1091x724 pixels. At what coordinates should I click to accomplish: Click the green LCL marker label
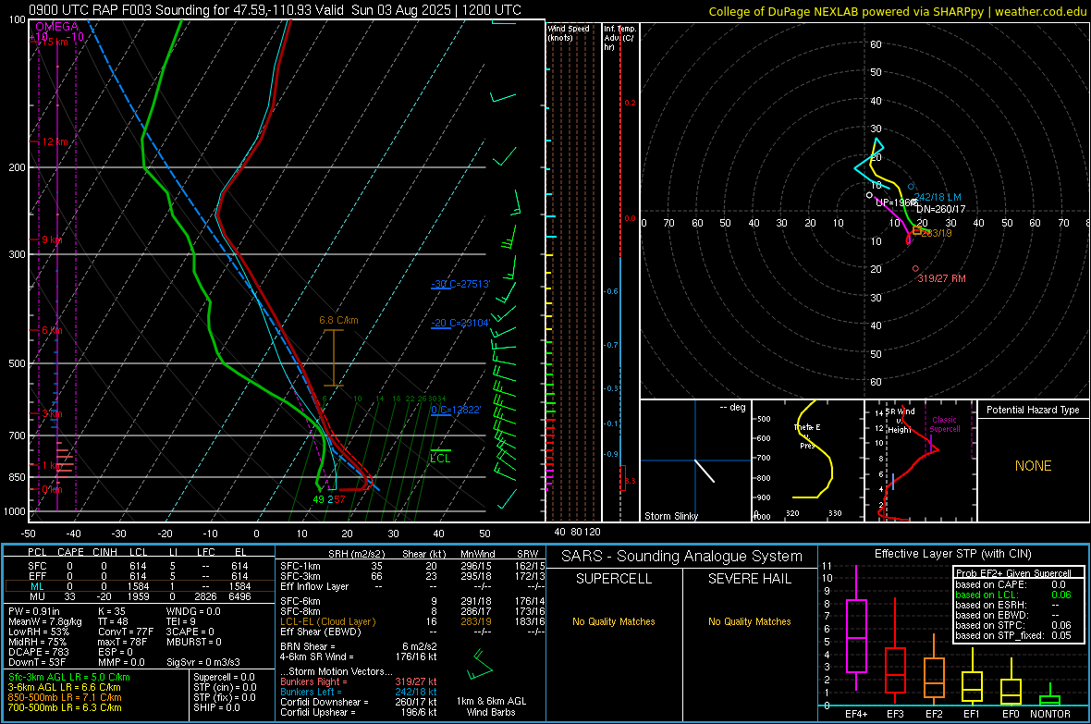point(440,458)
